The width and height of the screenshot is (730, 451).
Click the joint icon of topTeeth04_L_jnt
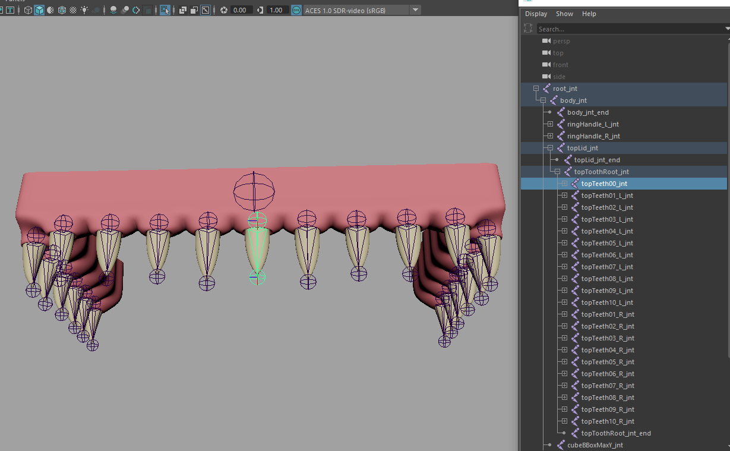pos(575,231)
